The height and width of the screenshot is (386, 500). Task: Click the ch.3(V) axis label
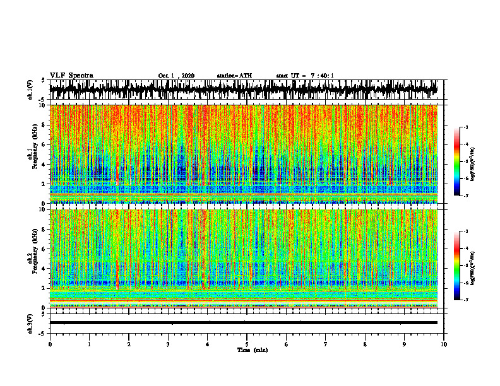[x=30, y=324]
